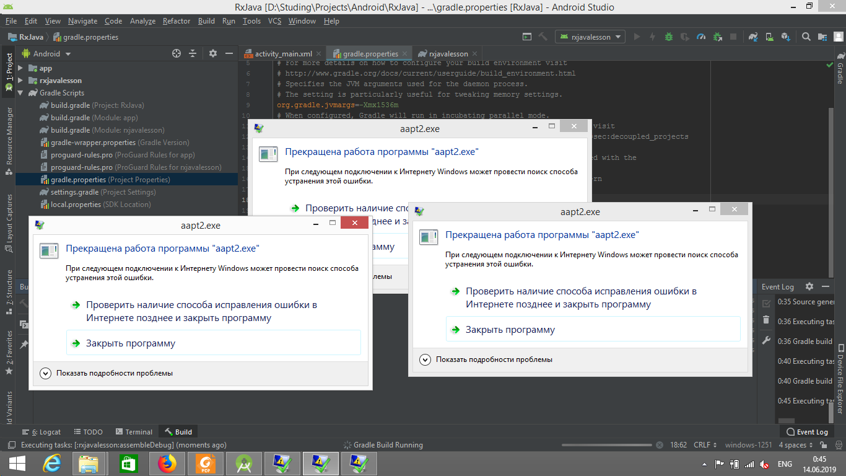Image resolution: width=846 pixels, height=476 pixels.
Task: Collapse all in the Project panel
Action: [193, 53]
